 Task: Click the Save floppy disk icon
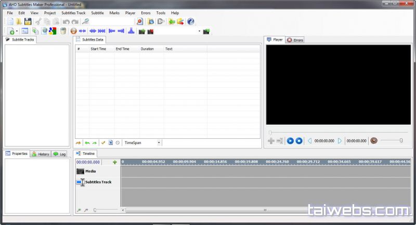coord(28,22)
